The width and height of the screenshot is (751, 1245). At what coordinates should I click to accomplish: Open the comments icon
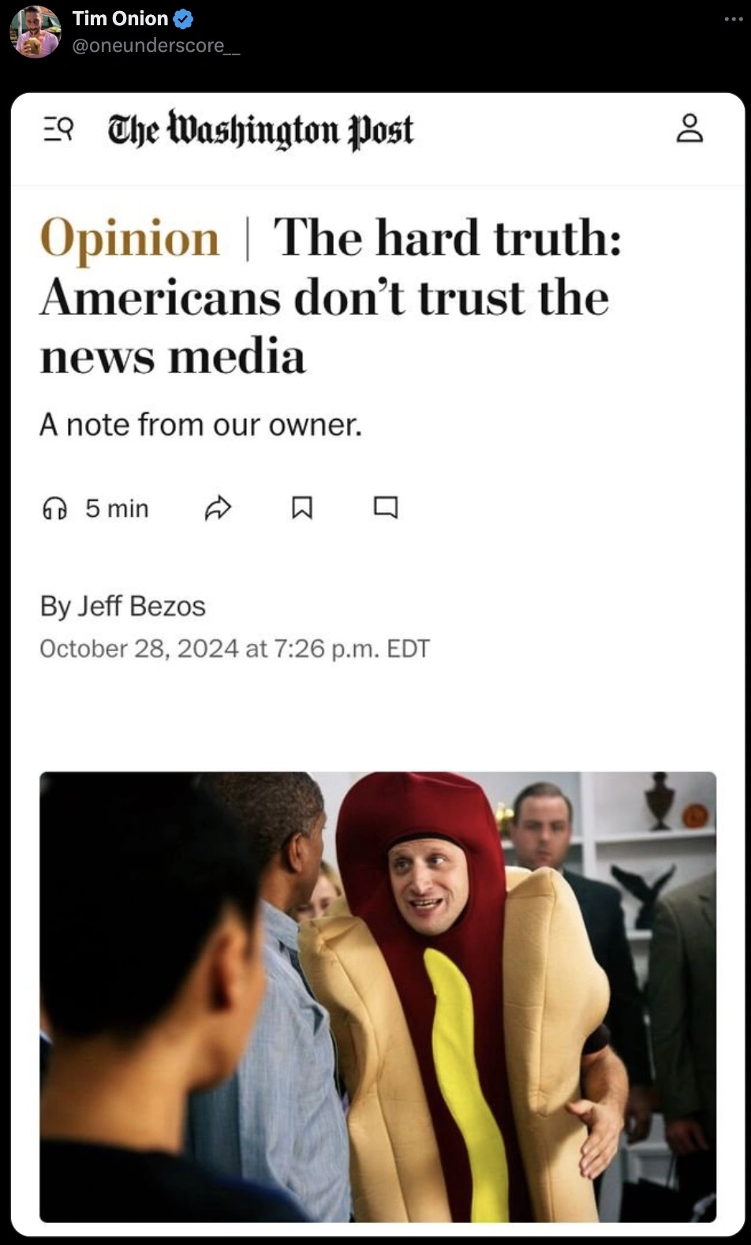point(386,507)
